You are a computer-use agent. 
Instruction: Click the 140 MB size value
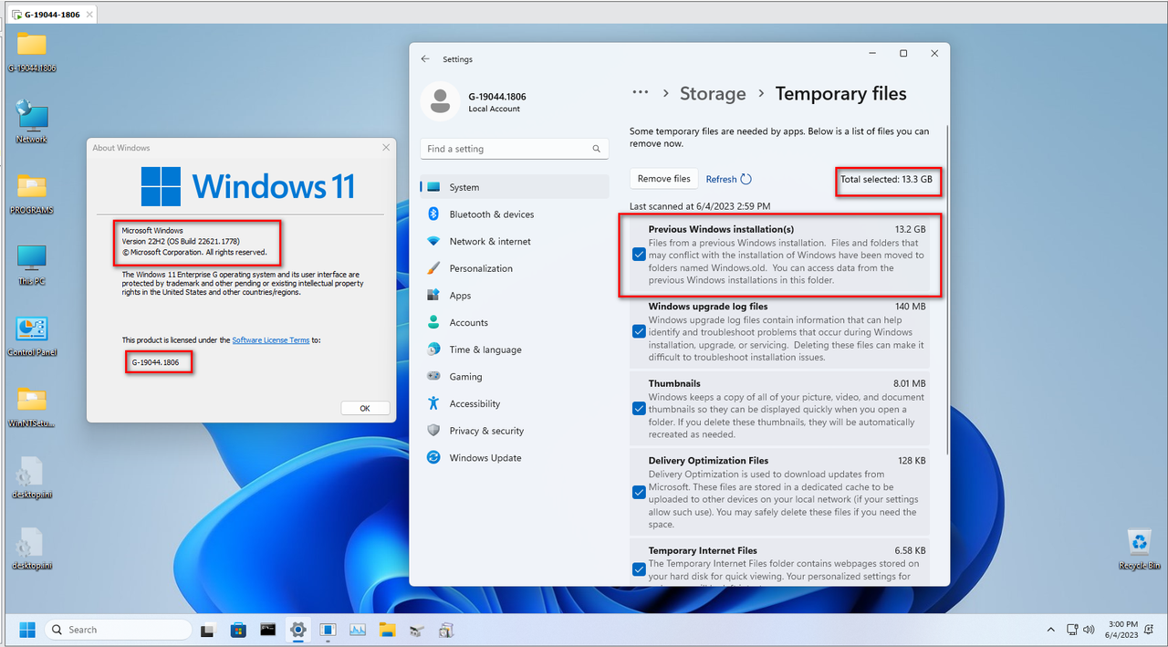tap(910, 307)
